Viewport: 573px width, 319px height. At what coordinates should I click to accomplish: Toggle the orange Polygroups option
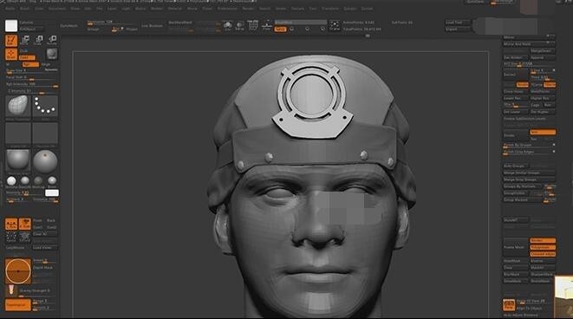click(543, 247)
